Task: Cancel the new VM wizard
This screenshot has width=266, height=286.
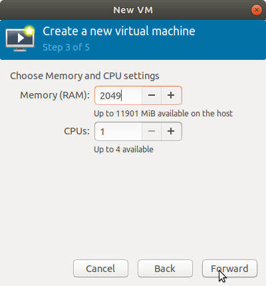Action: (100, 269)
